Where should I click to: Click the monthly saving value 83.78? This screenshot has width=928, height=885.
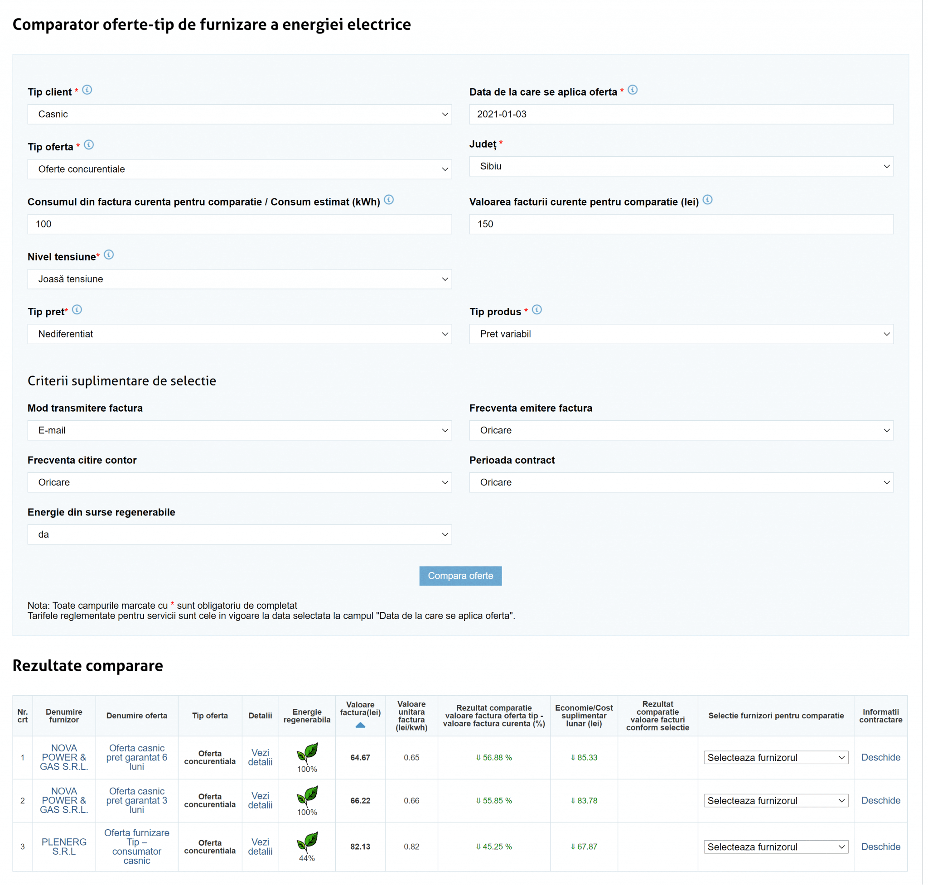(x=584, y=801)
